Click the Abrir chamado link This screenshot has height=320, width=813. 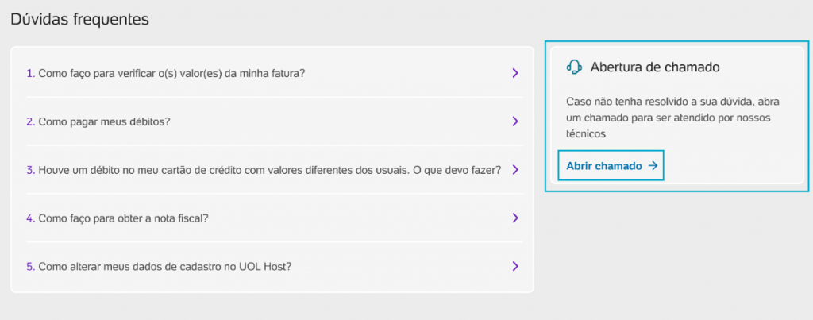[x=611, y=166]
